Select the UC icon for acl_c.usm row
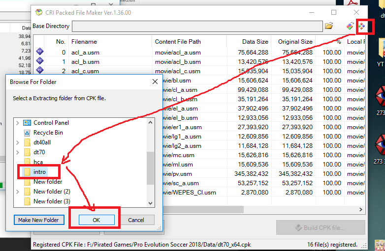Image resolution: width=385 pixels, height=251 pixels. (x=40, y=70)
